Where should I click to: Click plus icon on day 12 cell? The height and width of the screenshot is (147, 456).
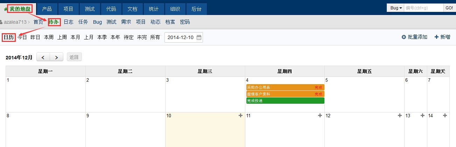click(x=400, y=116)
